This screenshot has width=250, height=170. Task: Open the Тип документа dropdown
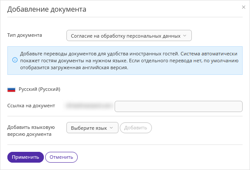[129, 35]
